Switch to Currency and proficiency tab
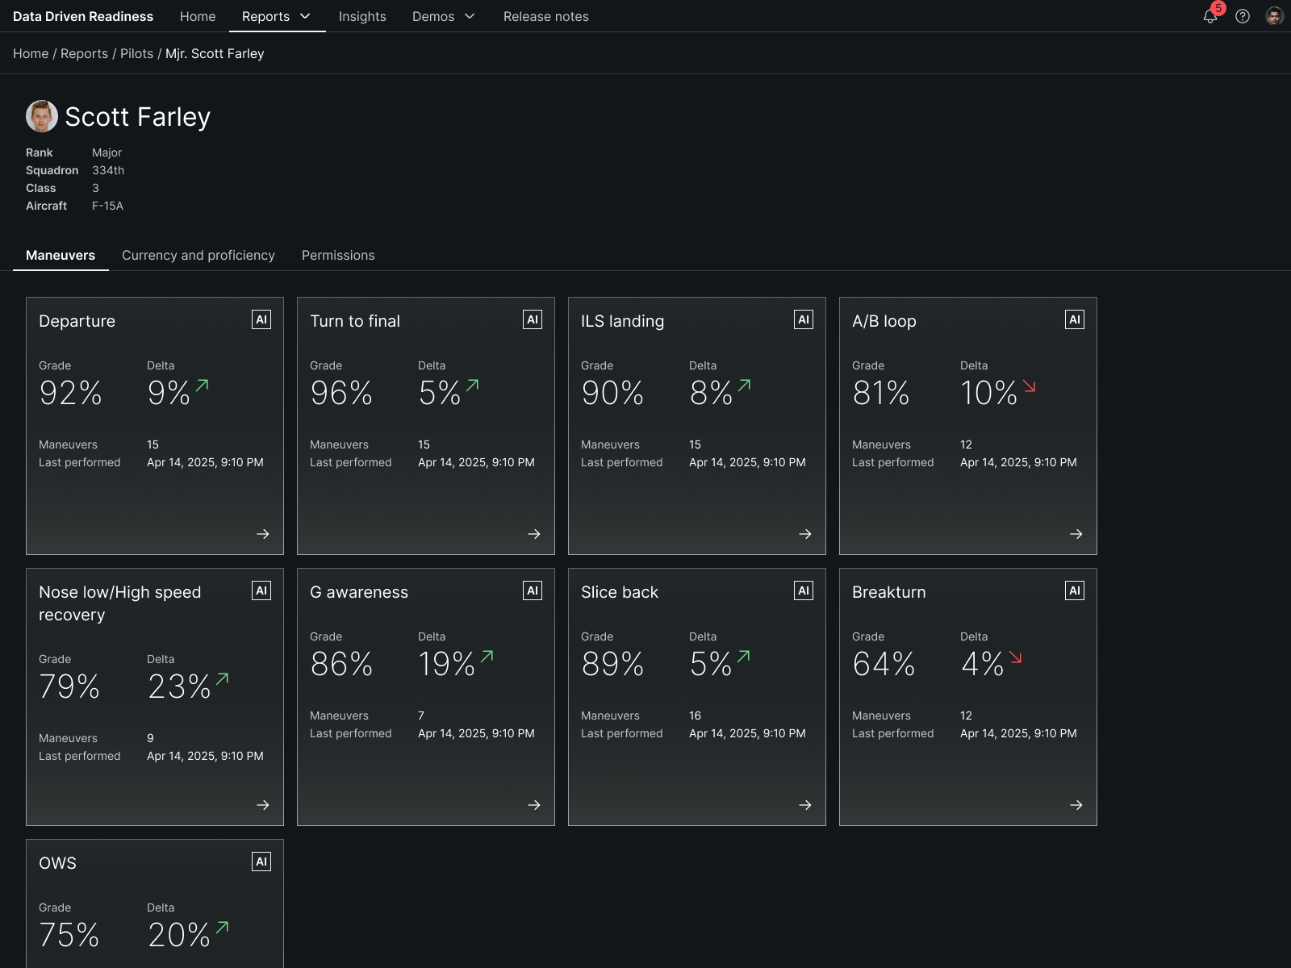 (198, 255)
